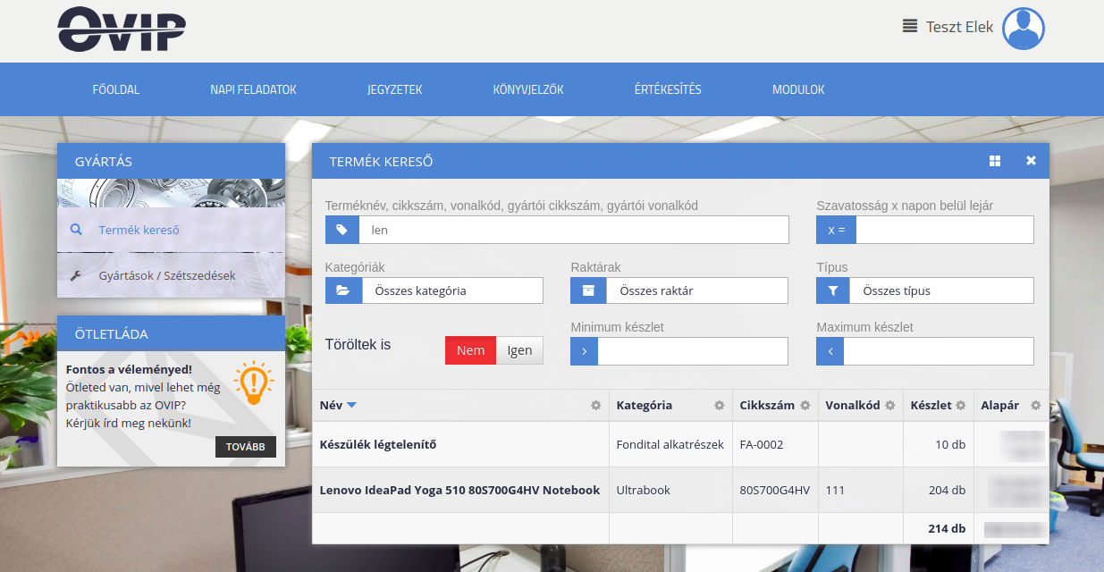1104x572 pixels.
Task: Open Gyártások / Szétszedések link
Action: point(167,276)
